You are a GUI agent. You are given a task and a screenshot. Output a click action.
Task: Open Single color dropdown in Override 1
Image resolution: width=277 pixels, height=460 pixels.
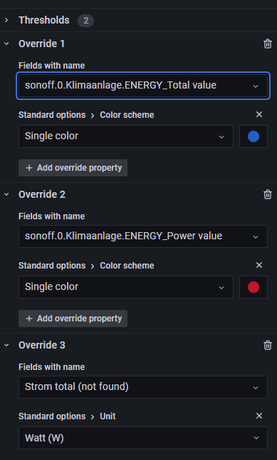click(126, 136)
